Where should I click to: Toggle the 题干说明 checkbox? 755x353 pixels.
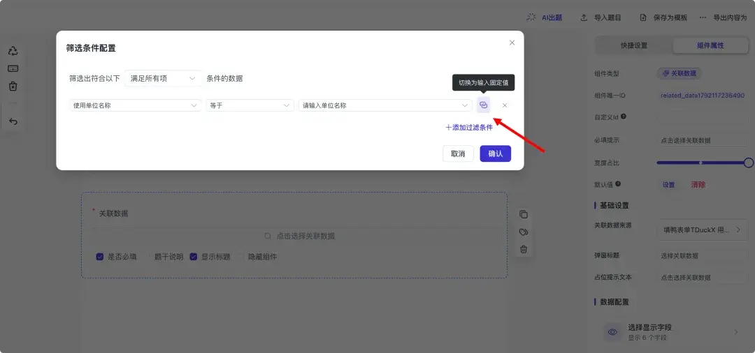tap(146, 257)
